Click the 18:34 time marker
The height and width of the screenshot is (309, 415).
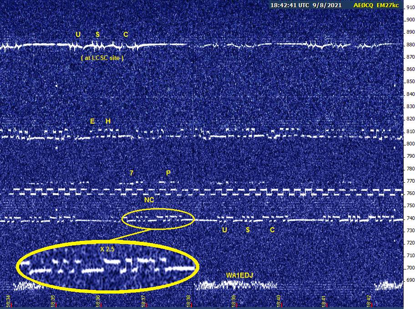[8, 300]
